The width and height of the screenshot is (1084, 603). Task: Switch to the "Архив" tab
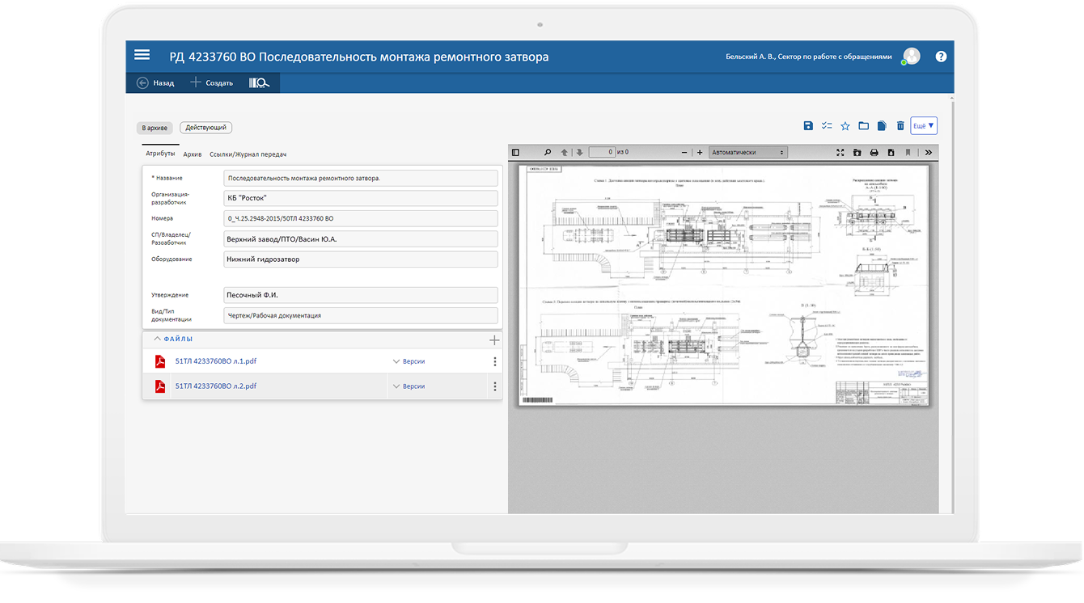point(193,154)
